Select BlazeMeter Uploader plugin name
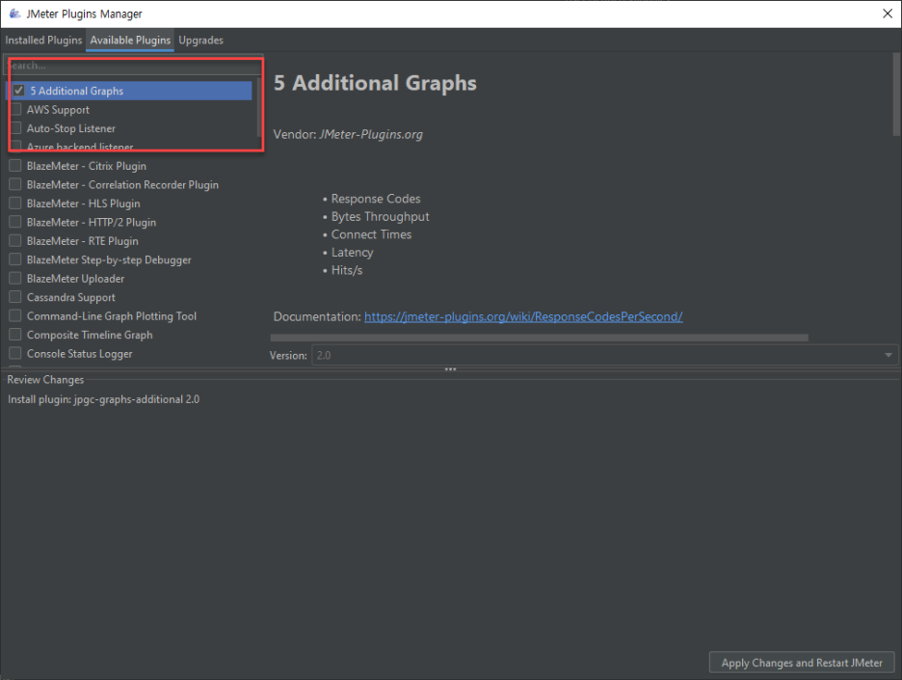Image resolution: width=902 pixels, height=680 pixels. tap(75, 279)
